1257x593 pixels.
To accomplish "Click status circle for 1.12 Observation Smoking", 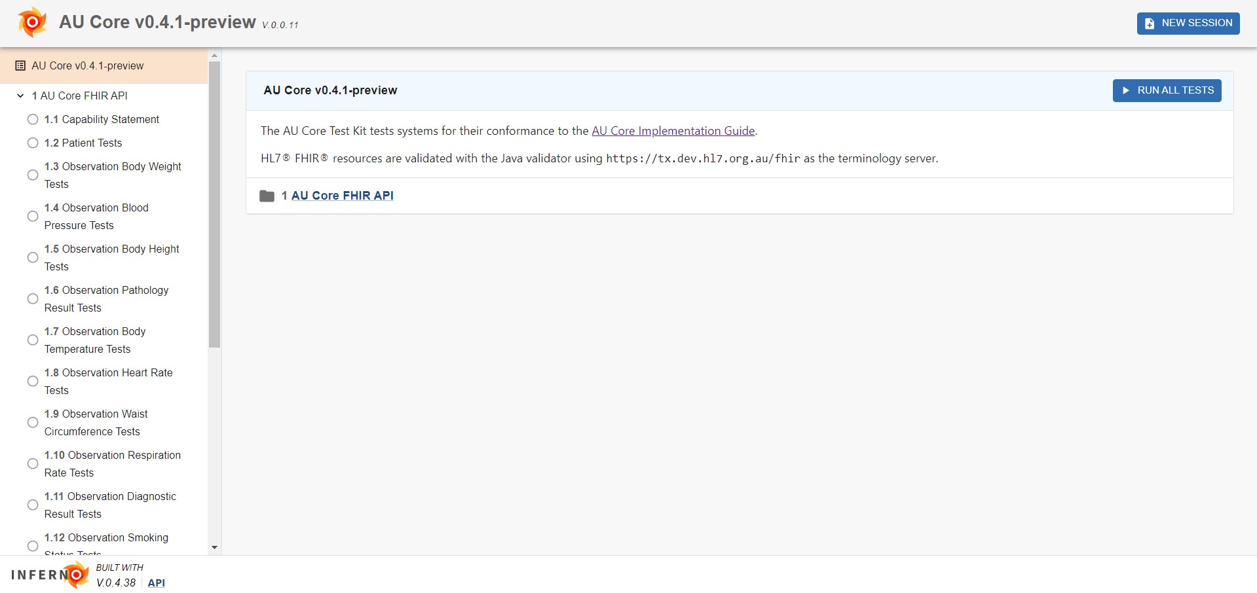I will 33,546.
